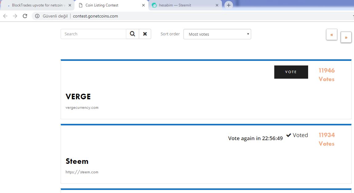
Task: Close the hesabim Steemit tab
Action: (x=217, y=5)
